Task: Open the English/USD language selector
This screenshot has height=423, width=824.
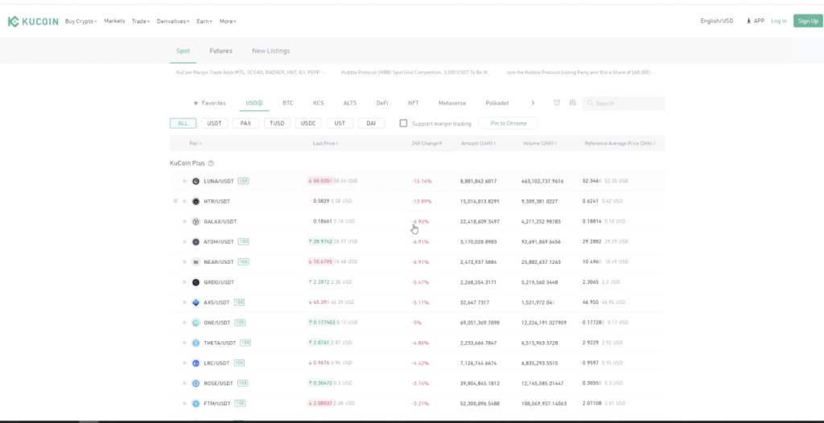Action: 716,21
